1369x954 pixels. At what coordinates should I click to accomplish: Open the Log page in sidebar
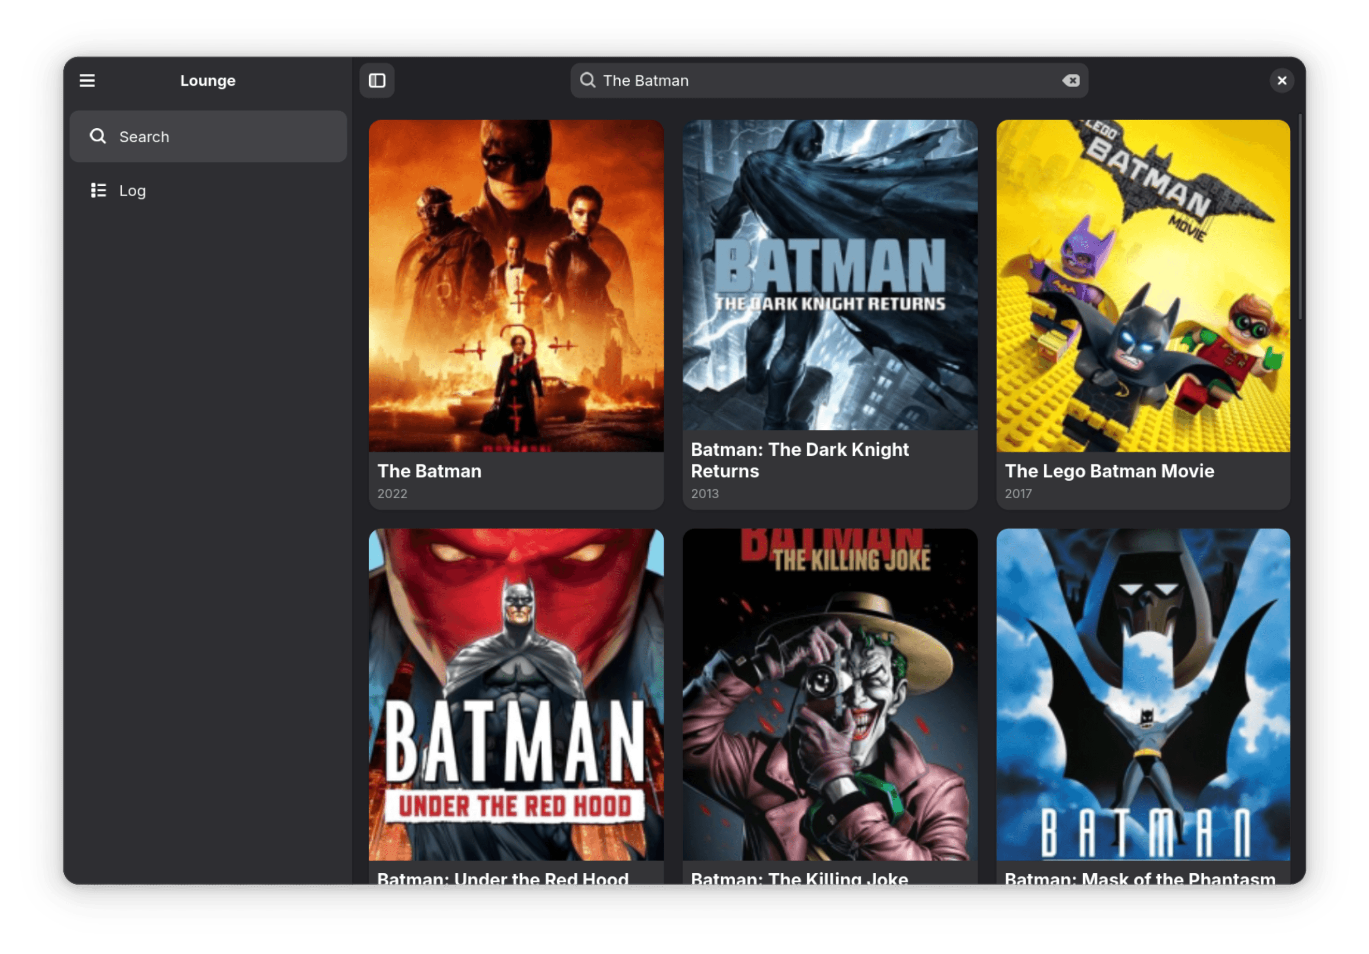pyautogui.click(x=133, y=191)
